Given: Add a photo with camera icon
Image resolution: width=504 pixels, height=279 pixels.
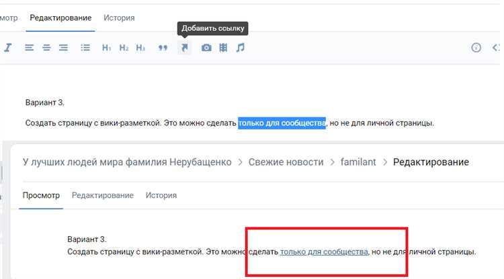Looking at the screenshot, I should tap(206, 48).
